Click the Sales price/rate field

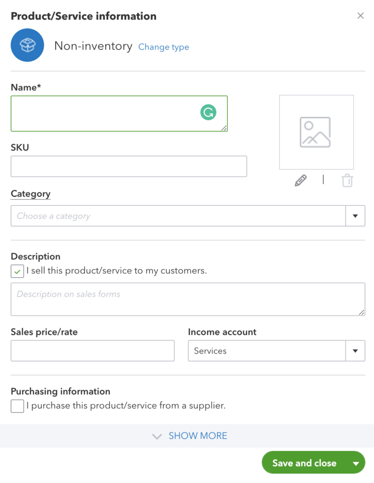(93, 351)
